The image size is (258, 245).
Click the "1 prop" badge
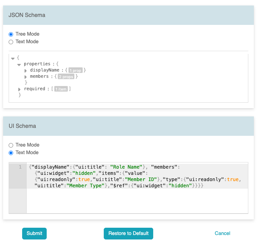point(75,70)
